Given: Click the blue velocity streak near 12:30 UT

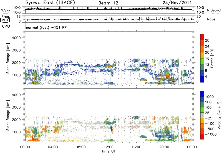Looking at the screenshot, I should tap(111, 129).
